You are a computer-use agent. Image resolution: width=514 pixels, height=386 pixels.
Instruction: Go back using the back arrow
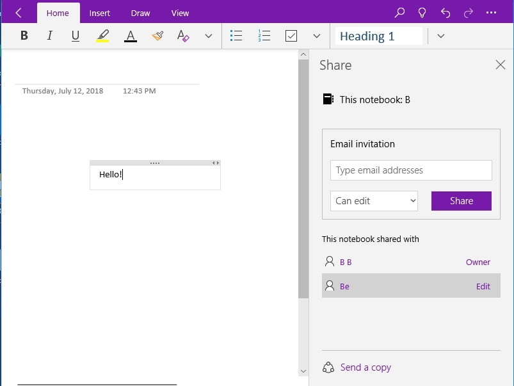pyautogui.click(x=19, y=13)
